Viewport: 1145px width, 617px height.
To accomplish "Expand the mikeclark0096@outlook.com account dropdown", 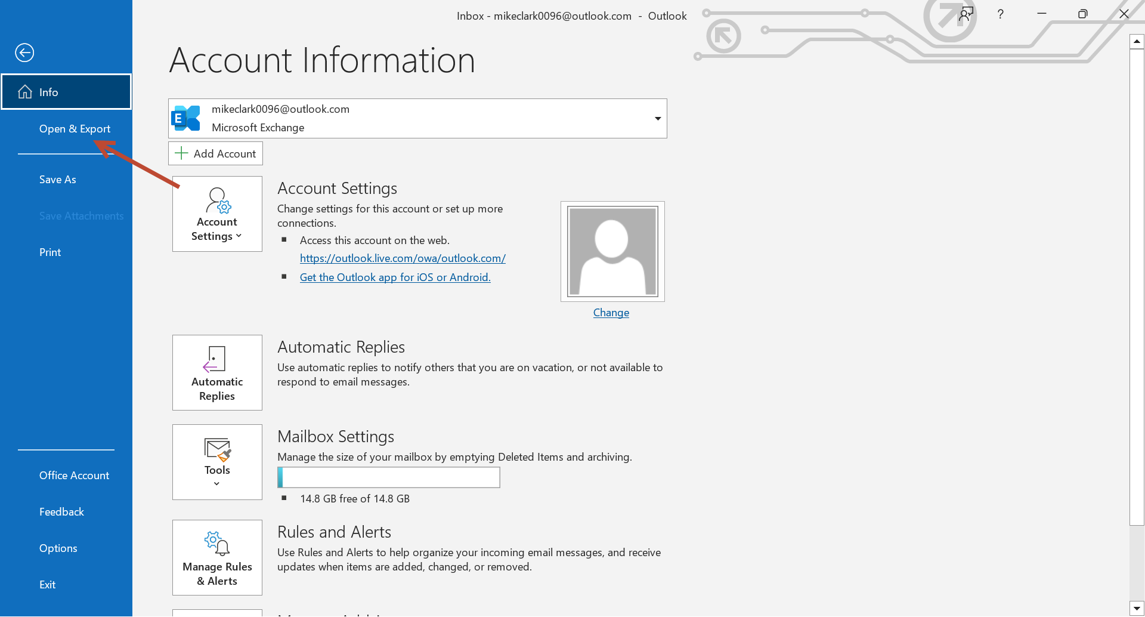I will pyautogui.click(x=657, y=118).
